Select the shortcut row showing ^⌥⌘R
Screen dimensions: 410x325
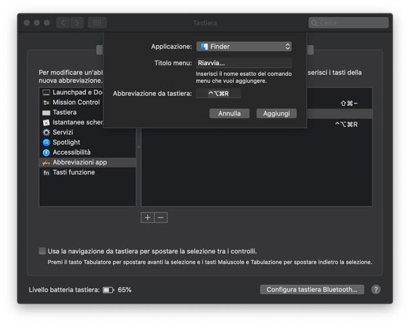(x=339, y=124)
